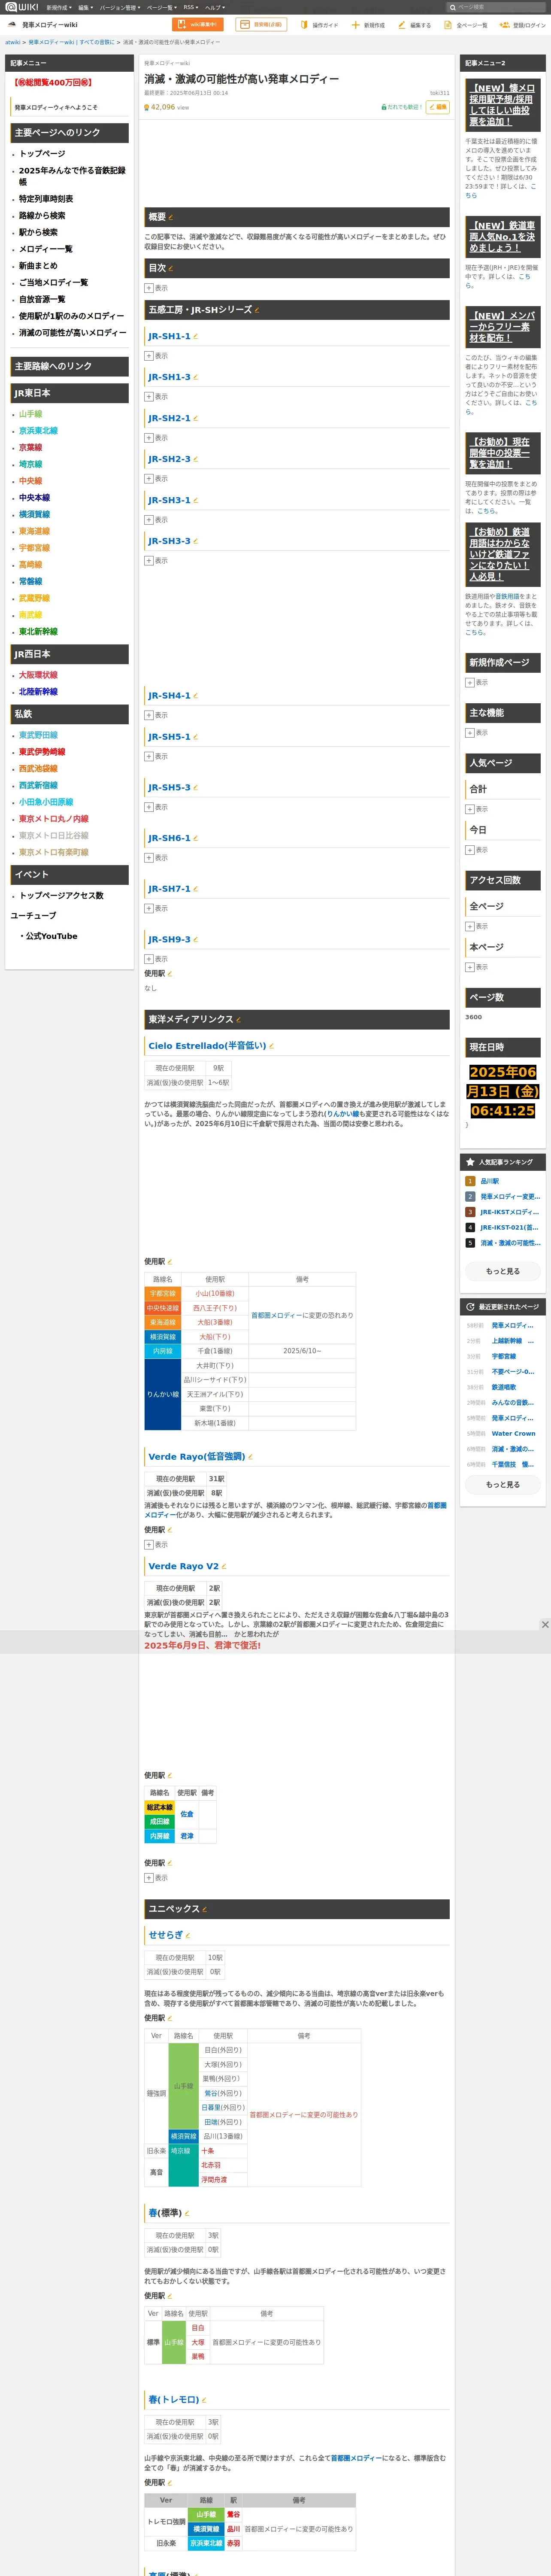Click the edit pencil beside 五感工房・JR-SHシリーズ heading
The image size is (551, 2576).
point(257,310)
